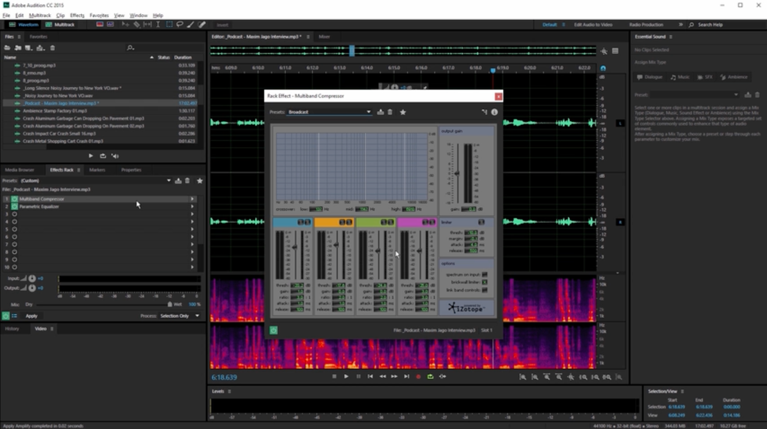Image resolution: width=767 pixels, height=429 pixels.
Task: Toggle brickwall limiter checkbox
Action: point(485,282)
